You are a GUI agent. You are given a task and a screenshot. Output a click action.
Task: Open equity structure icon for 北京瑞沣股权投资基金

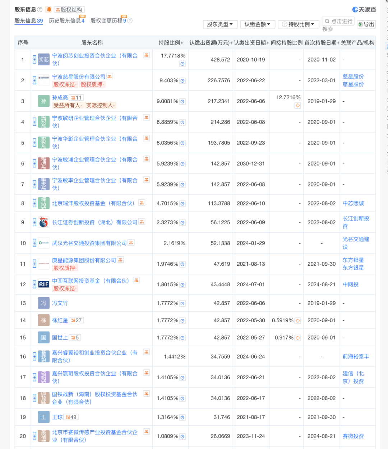[x=142, y=203]
